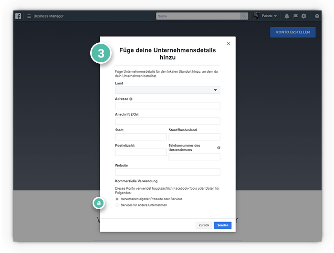Click the help question mark icon
Viewport: 334px width, 253px height.
point(317,16)
